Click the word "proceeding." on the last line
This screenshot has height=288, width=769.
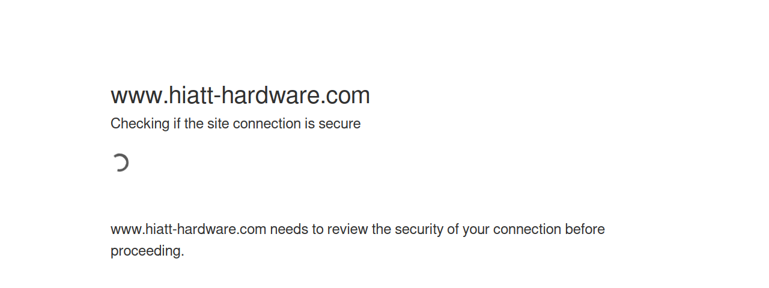pos(147,251)
